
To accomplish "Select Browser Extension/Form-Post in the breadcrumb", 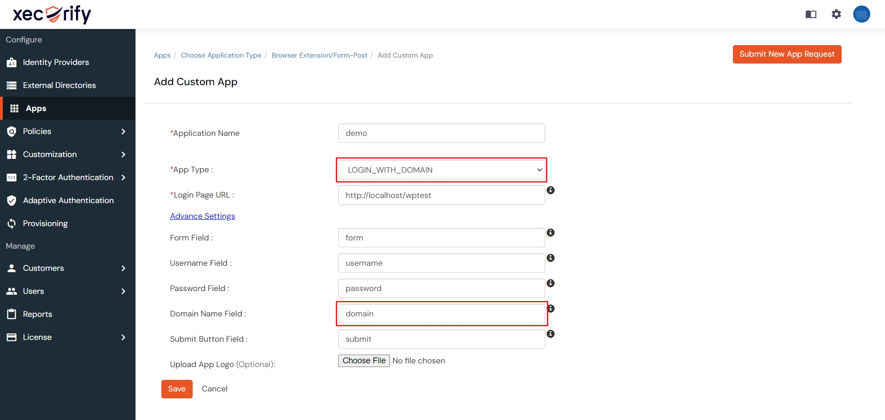I will point(319,55).
